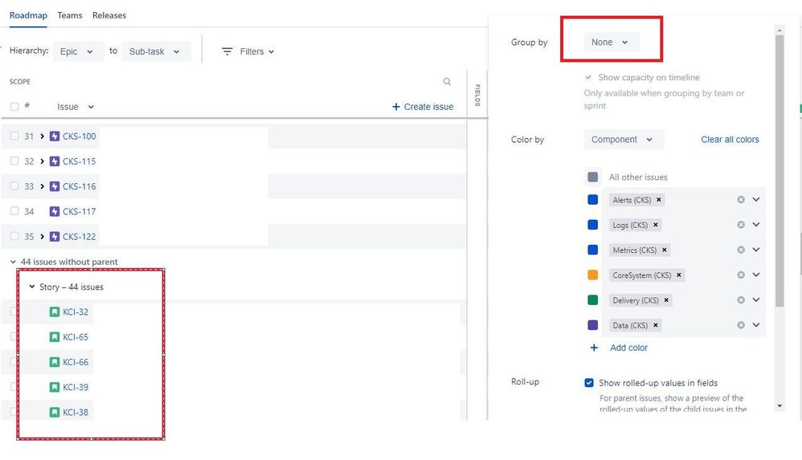Open the Epic hierarchy dropdown
The width and height of the screenshot is (802, 460).
(78, 51)
